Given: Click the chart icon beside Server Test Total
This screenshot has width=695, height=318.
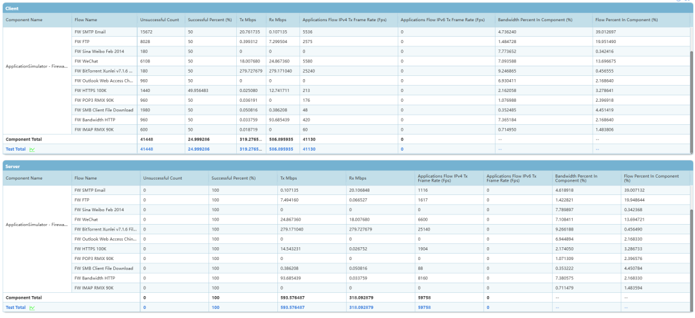Looking at the screenshot, I should tap(32, 308).
